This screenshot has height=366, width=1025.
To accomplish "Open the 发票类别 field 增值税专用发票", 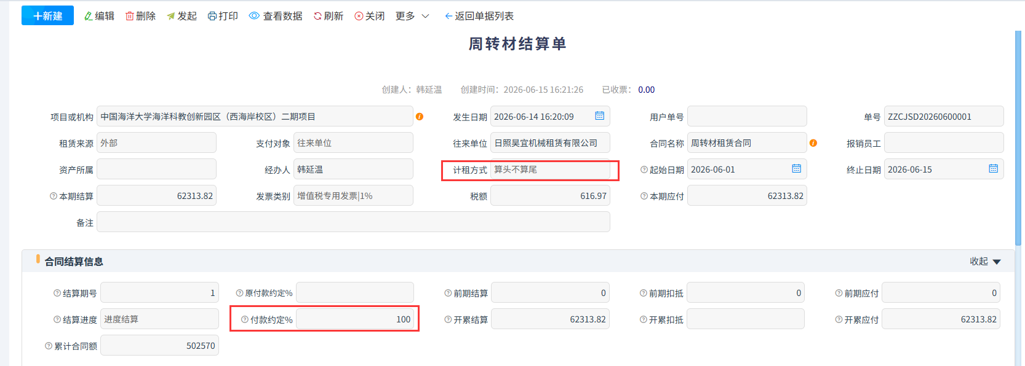I will coord(353,196).
